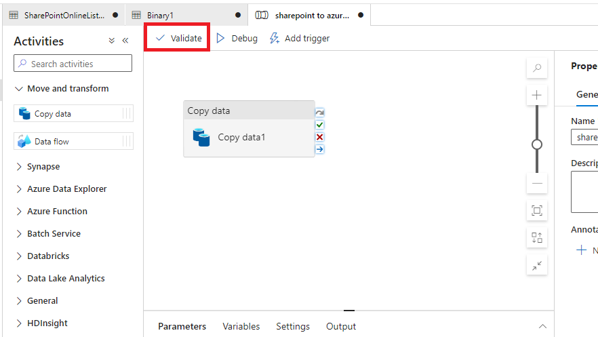Click unsaved dot on Binary1 tab
Image resolution: width=598 pixels, height=337 pixels.
coord(238,15)
